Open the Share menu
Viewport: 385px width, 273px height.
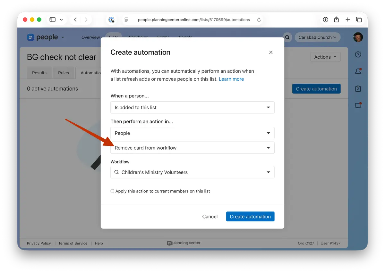coord(336,20)
